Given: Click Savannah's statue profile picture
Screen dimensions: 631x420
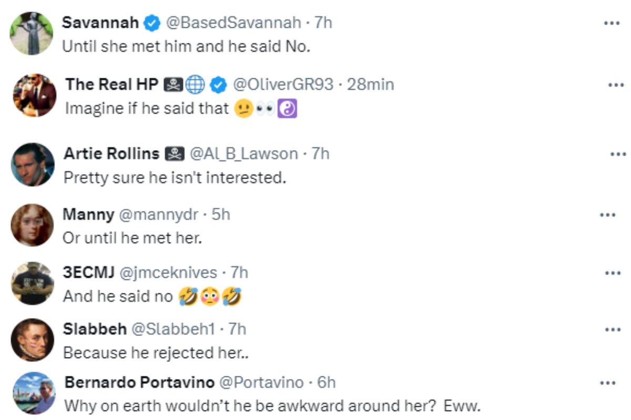Looking at the screenshot, I should (32, 33).
